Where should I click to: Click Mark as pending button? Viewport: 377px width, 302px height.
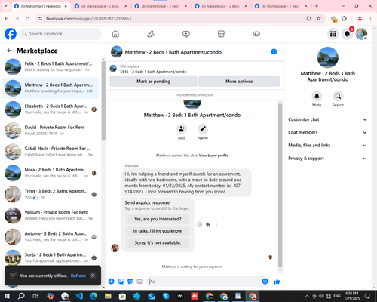[153, 82]
